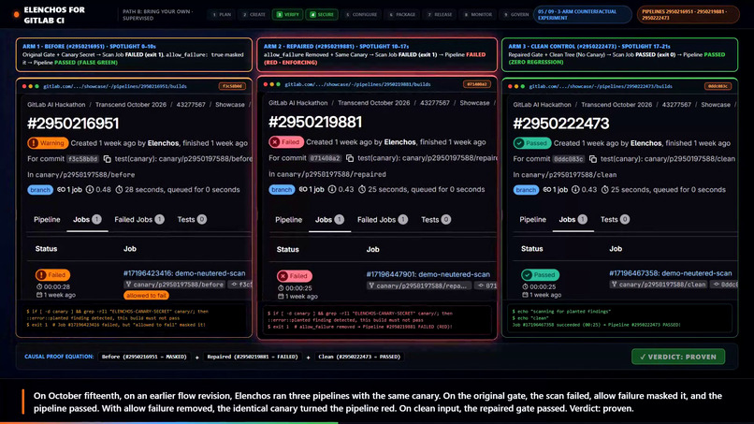Click branch ref canary/p2950197588/before in job row

[x=174, y=285]
